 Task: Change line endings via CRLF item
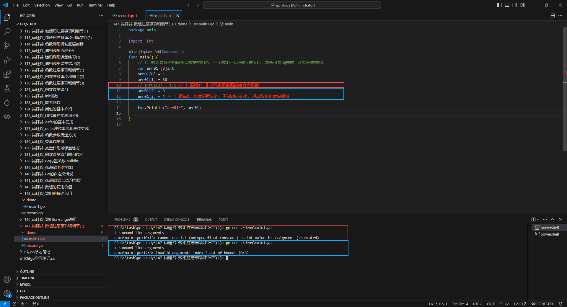[491, 304]
